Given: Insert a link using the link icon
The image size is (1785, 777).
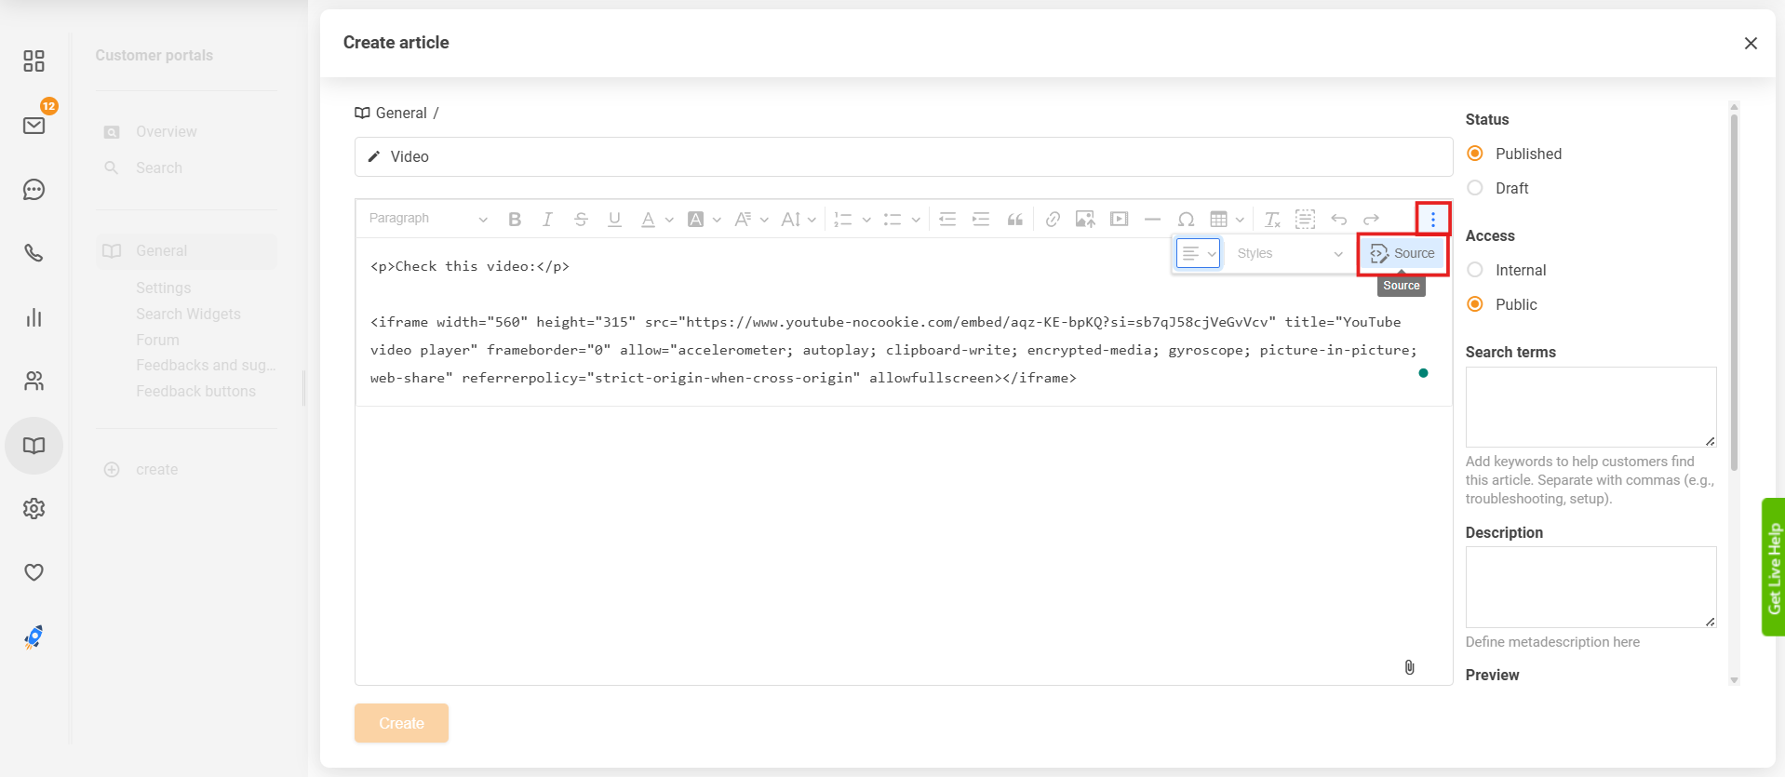Looking at the screenshot, I should click(x=1053, y=220).
